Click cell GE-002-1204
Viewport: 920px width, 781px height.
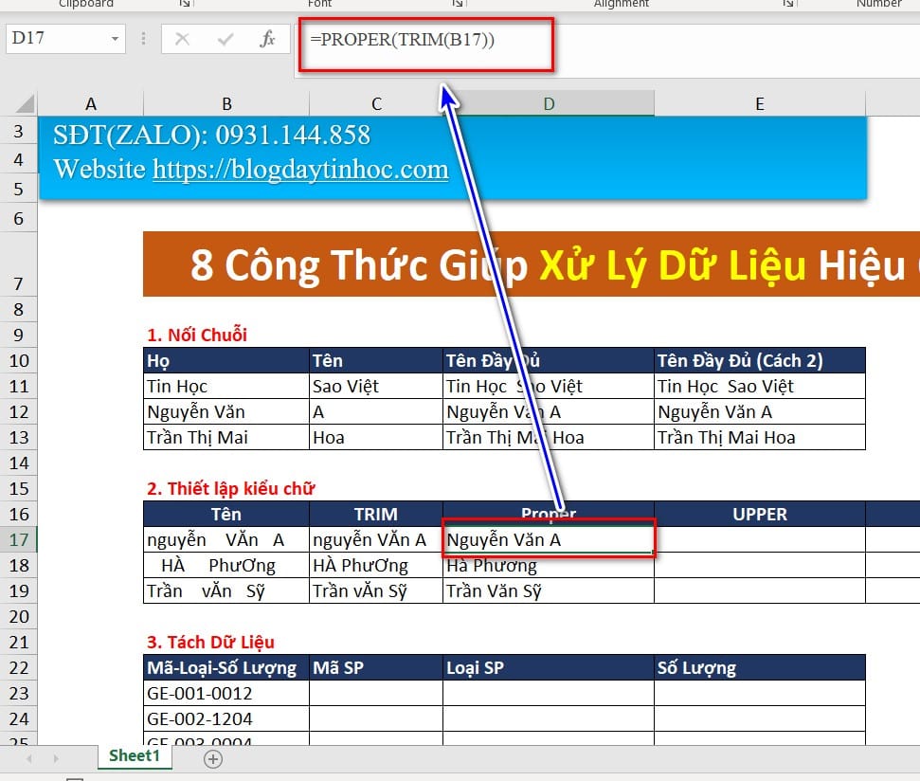pos(226,718)
